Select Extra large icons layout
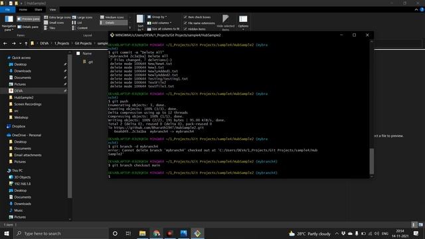The width and height of the screenshot is (425, 239). [x=58, y=17]
